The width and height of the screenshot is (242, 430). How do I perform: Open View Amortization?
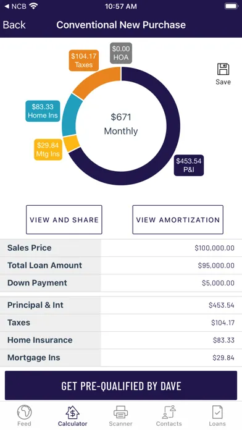[x=178, y=220]
